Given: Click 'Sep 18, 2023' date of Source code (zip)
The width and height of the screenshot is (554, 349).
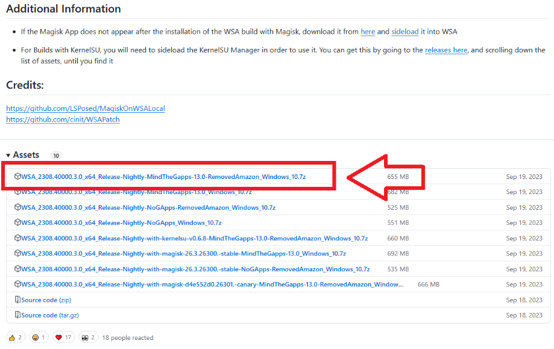Looking at the screenshot, I should pos(524,300).
